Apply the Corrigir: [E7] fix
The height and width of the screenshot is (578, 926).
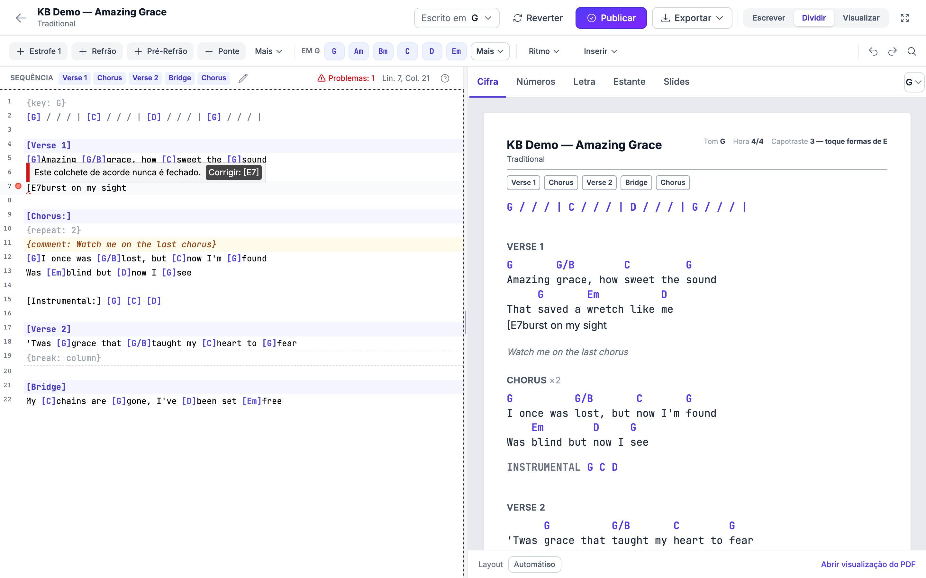coord(233,172)
